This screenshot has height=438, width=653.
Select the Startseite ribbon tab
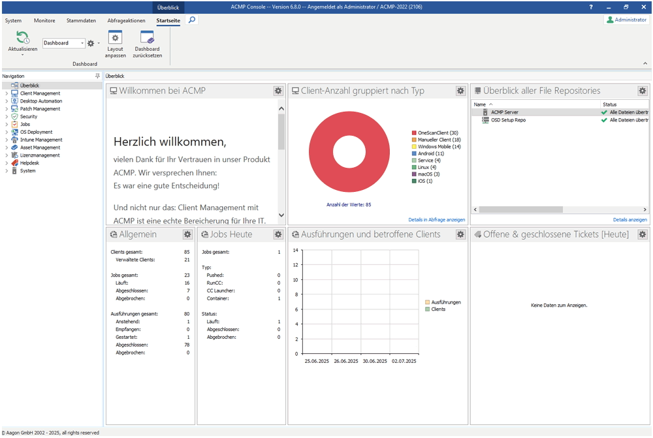coord(168,20)
